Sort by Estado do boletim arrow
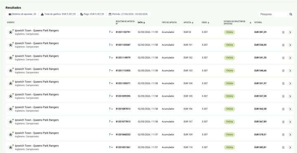Screen dimensions: 297x153 [250, 23]
